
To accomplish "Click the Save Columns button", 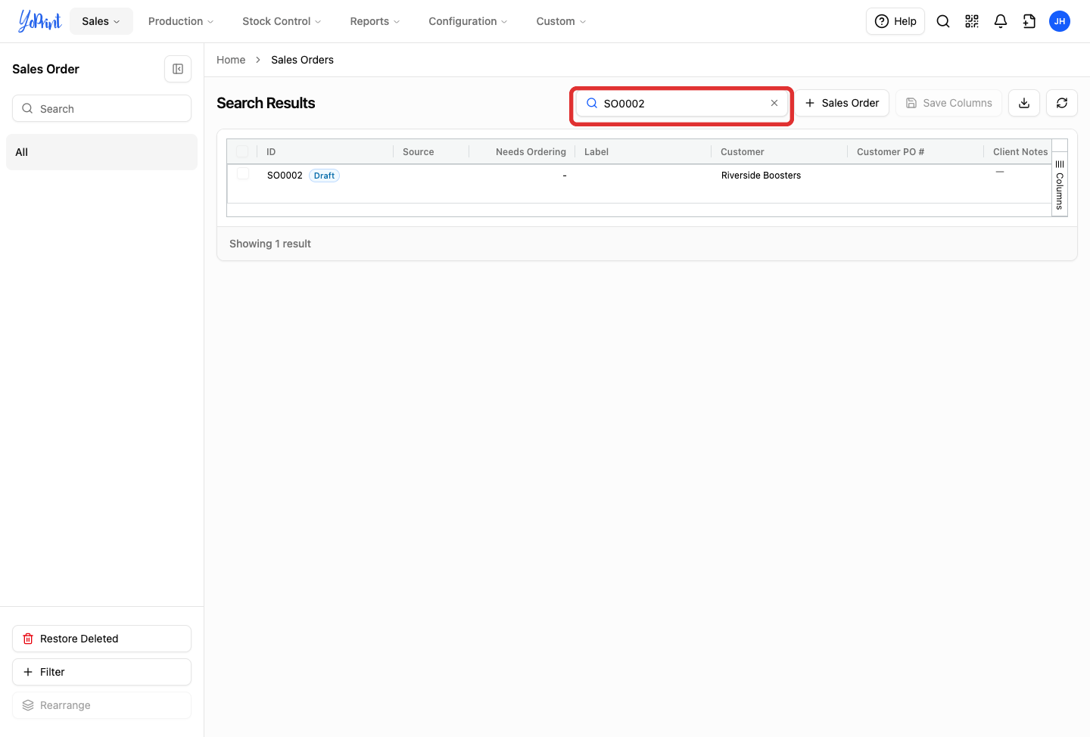I will 948,103.
